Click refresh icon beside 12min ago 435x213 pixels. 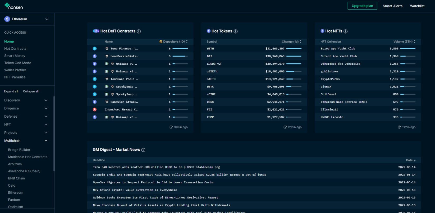click(x=285, y=127)
